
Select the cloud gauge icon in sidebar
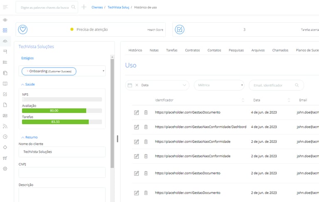[x=5, y=41]
